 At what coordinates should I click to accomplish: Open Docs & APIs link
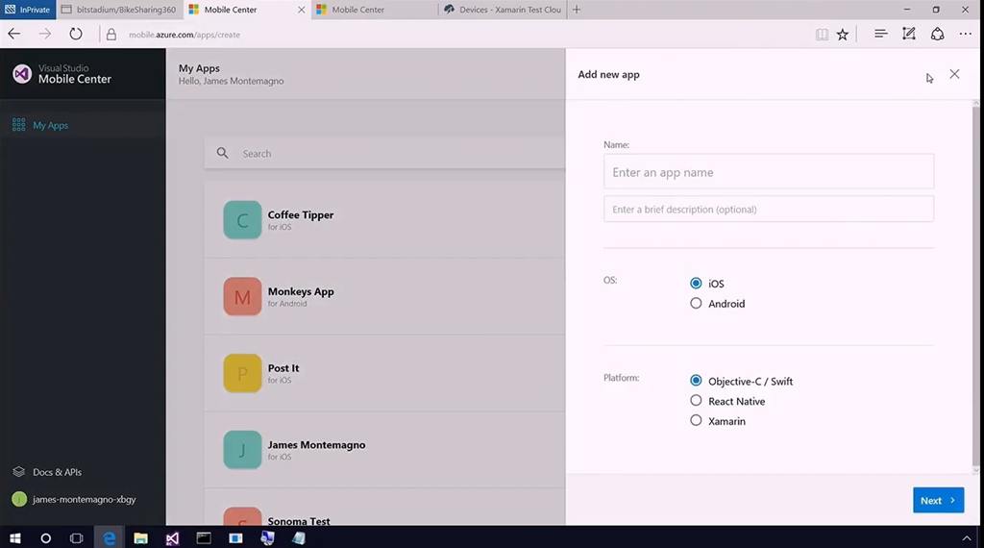pyautogui.click(x=56, y=472)
